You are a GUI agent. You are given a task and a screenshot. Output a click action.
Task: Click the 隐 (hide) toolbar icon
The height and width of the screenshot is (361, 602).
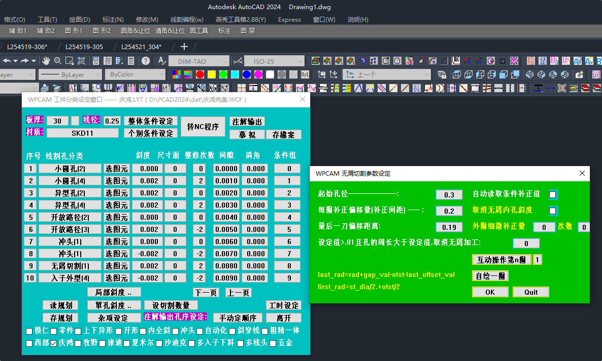pos(531,61)
